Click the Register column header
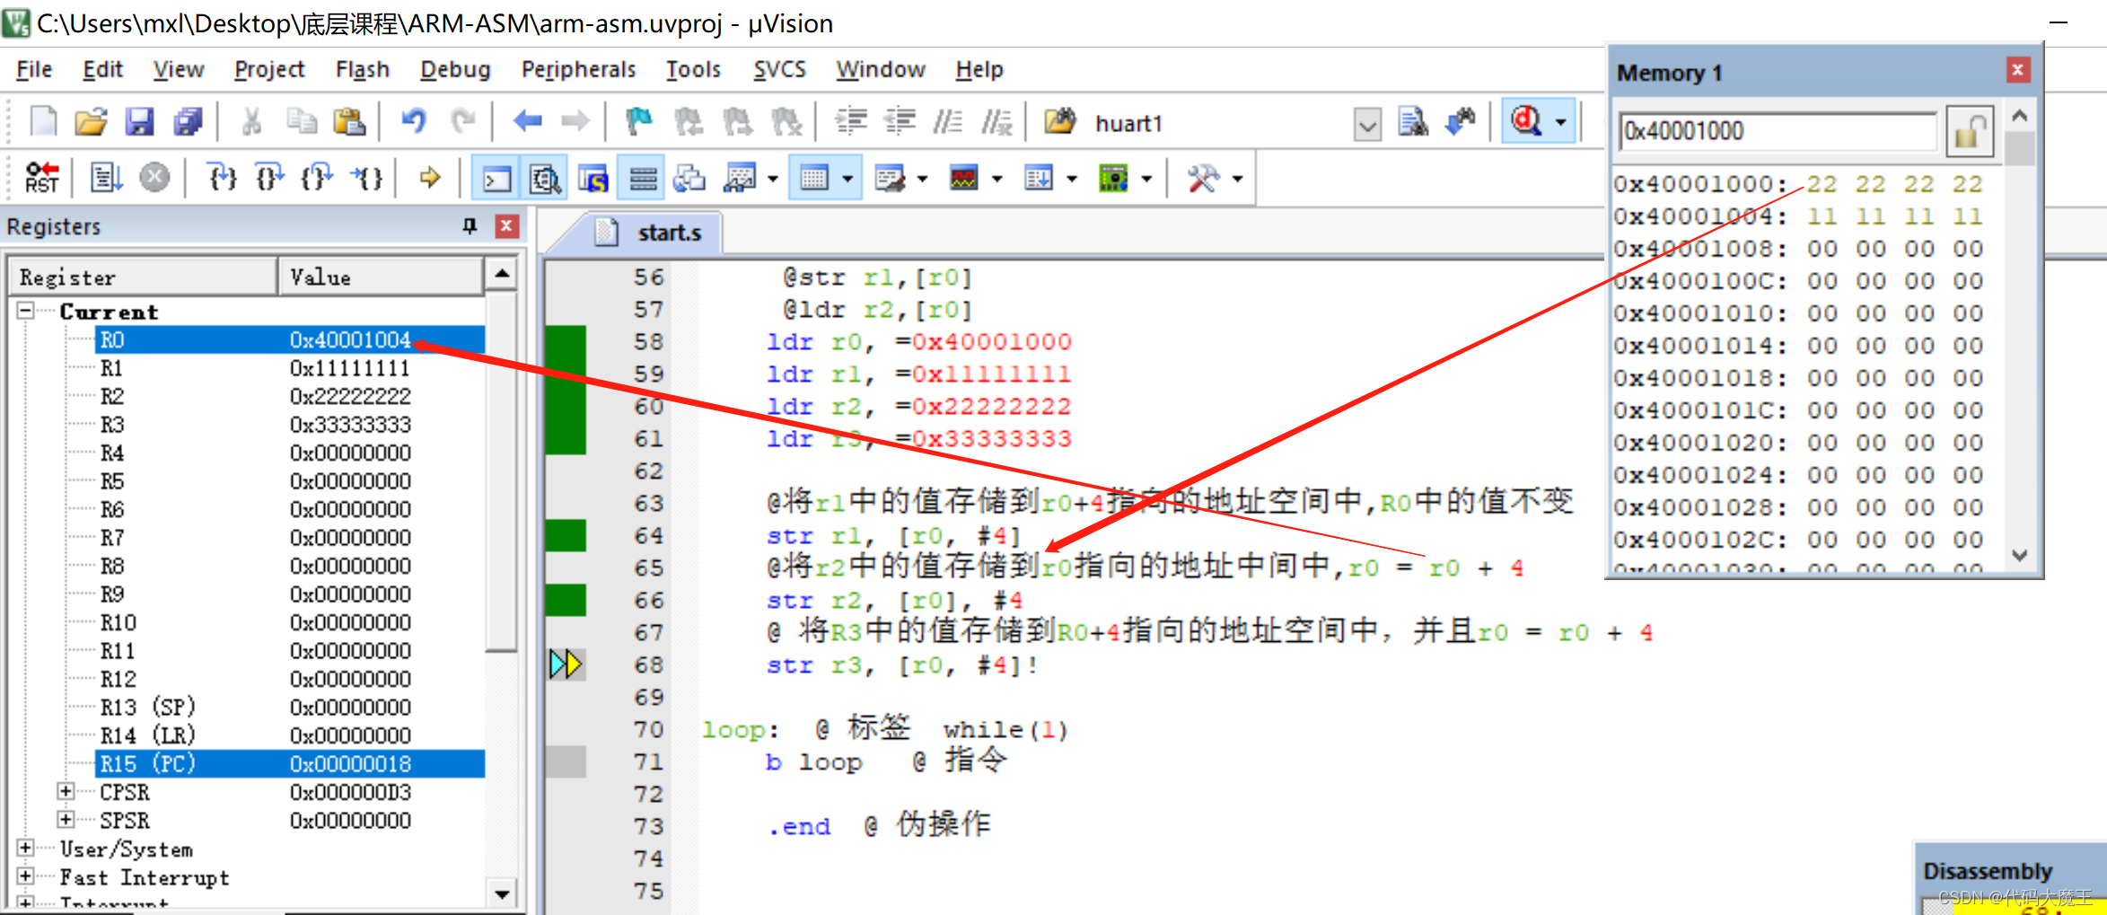 [x=143, y=277]
